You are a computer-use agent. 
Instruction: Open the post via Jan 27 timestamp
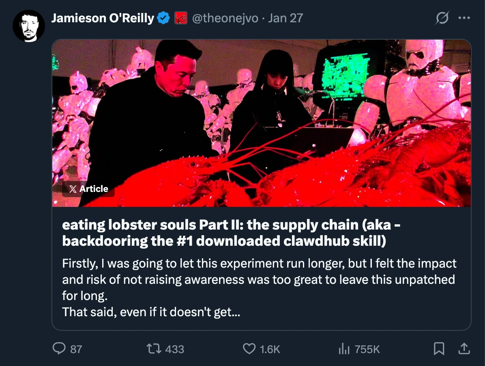pyautogui.click(x=285, y=18)
